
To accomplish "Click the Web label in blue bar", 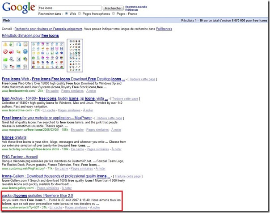I will [x=6, y=21].
